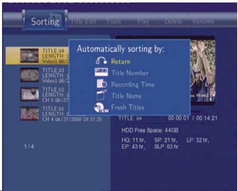Choose Return in the sorting popup
The height and width of the screenshot is (191, 238).
click(120, 62)
